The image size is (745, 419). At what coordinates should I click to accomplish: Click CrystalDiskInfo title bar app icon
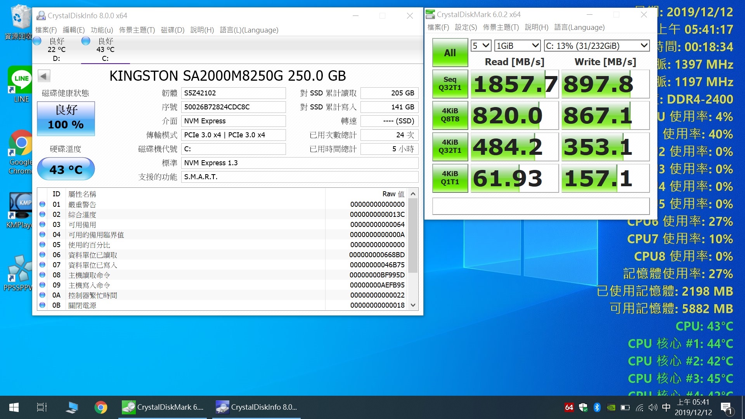pyautogui.click(x=41, y=16)
